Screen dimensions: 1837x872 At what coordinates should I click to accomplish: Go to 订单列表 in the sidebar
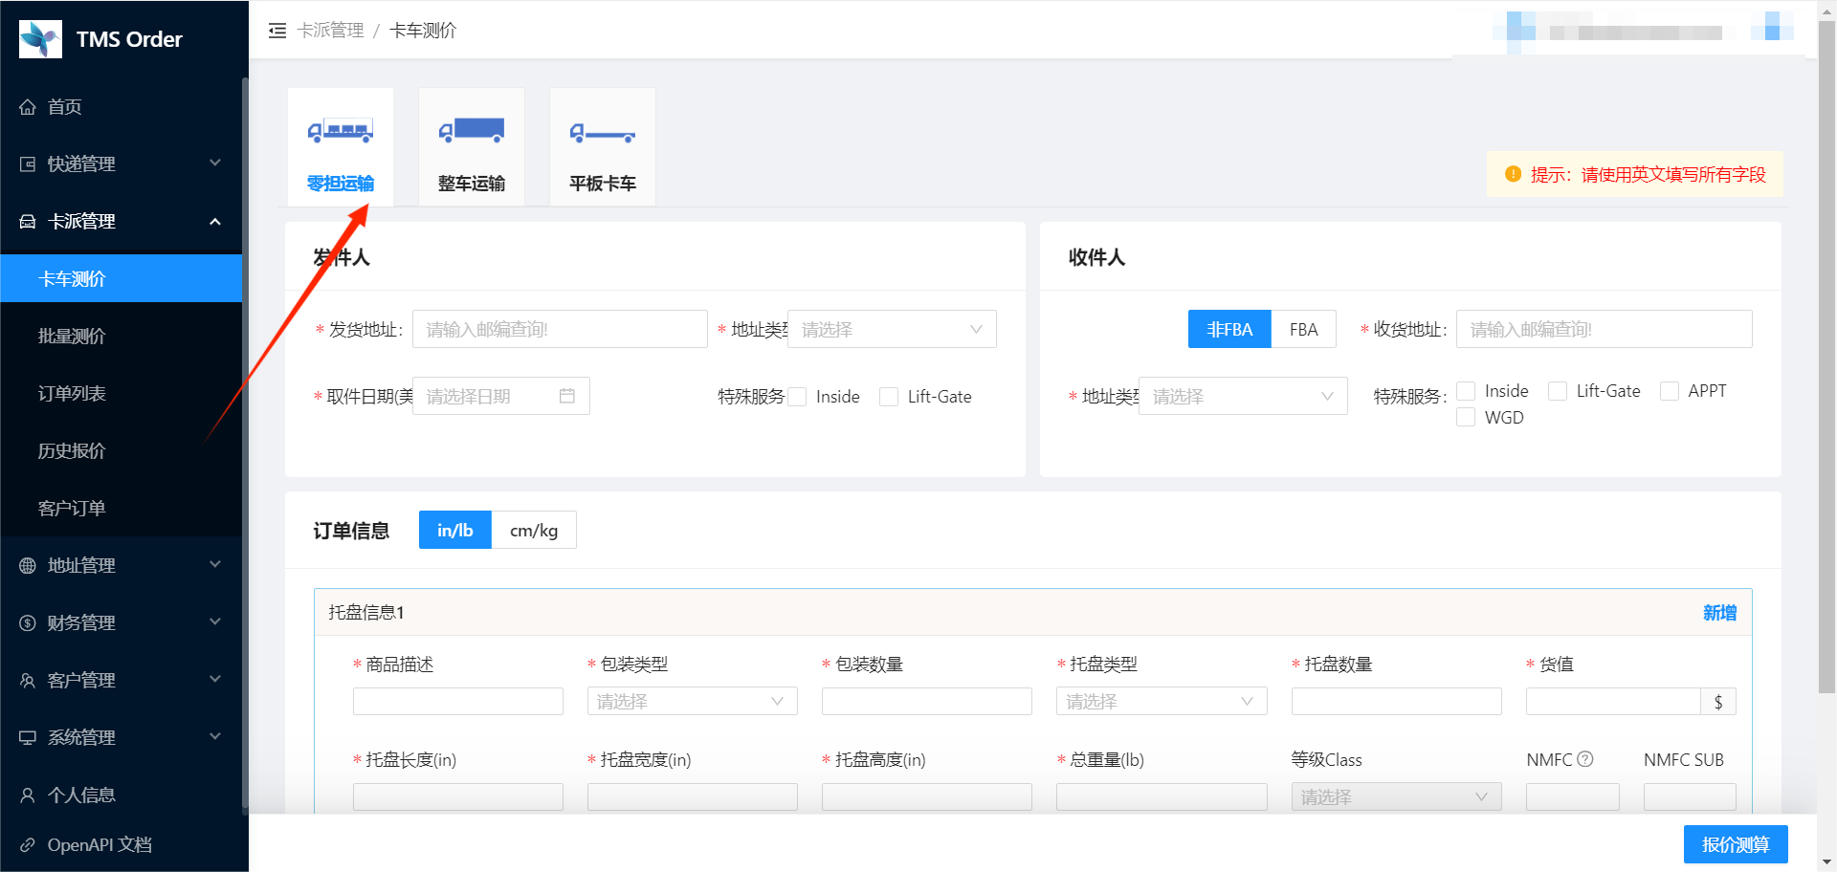tap(72, 393)
